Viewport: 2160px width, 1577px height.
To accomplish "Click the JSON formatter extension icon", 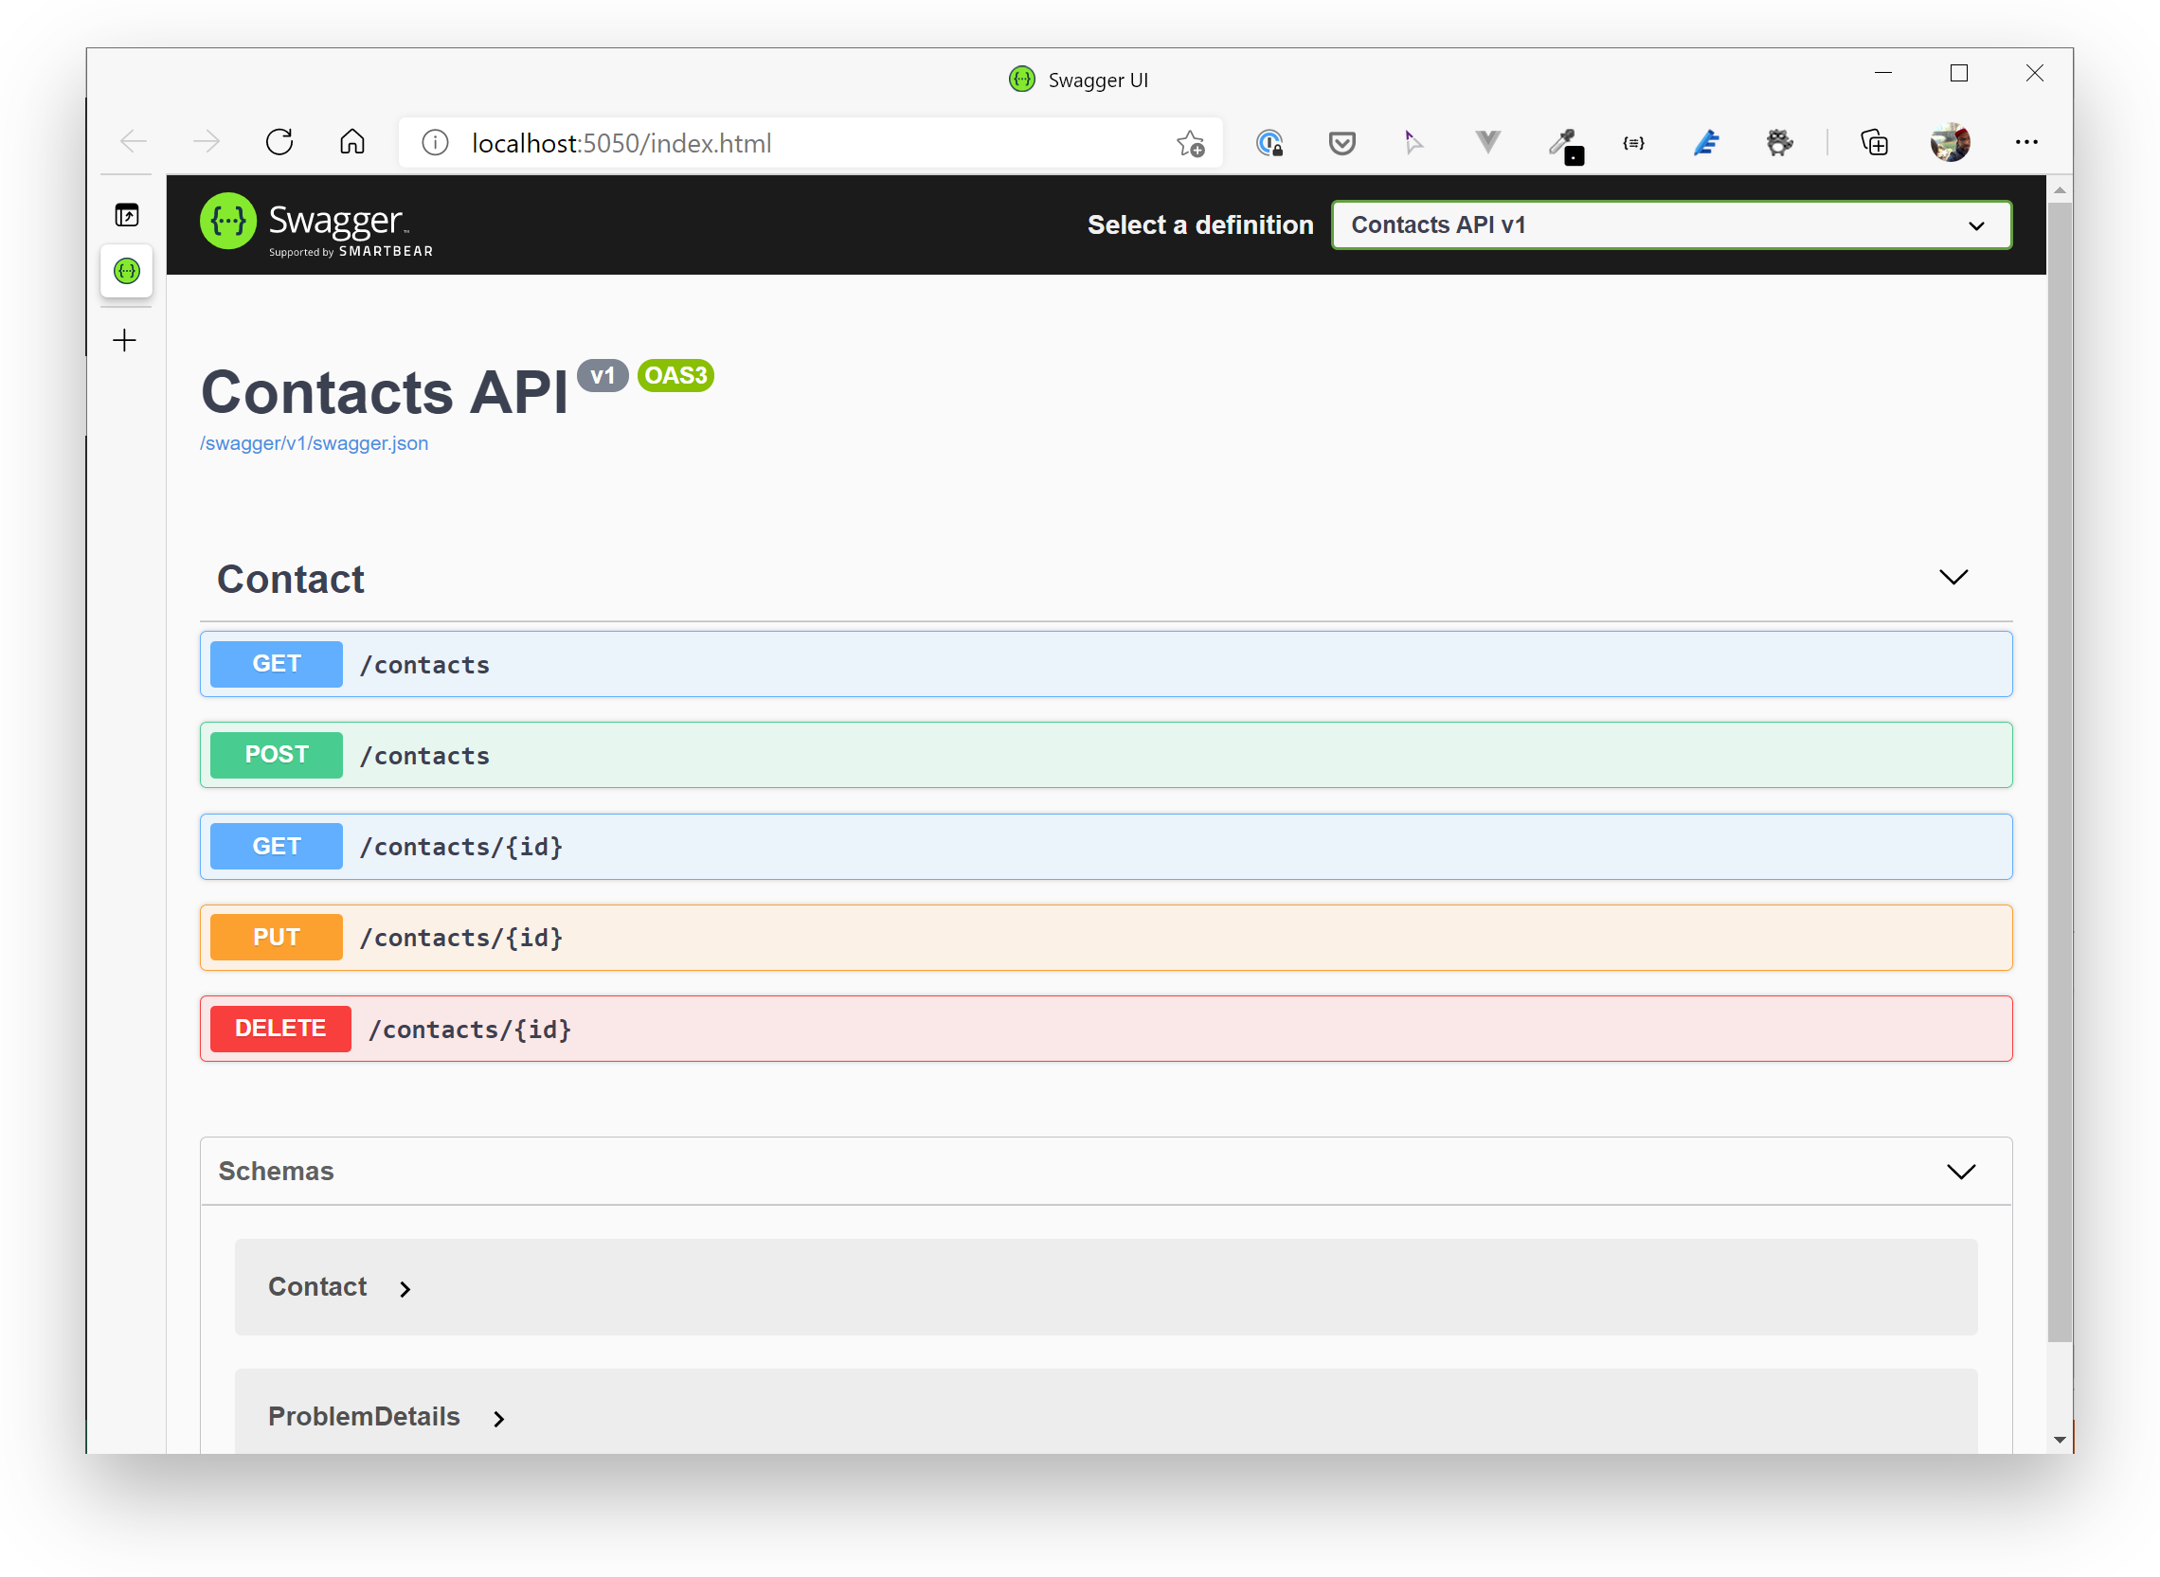I will pos(1633,142).
